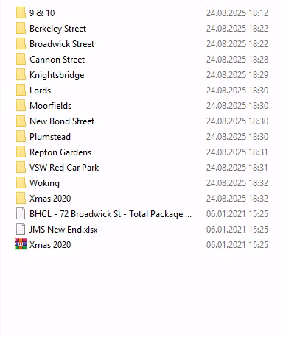Viewport: 283px width, 337px height.
Task: Click the BHCL 72 Broadwick St file icon
Action: pos(21,213)
